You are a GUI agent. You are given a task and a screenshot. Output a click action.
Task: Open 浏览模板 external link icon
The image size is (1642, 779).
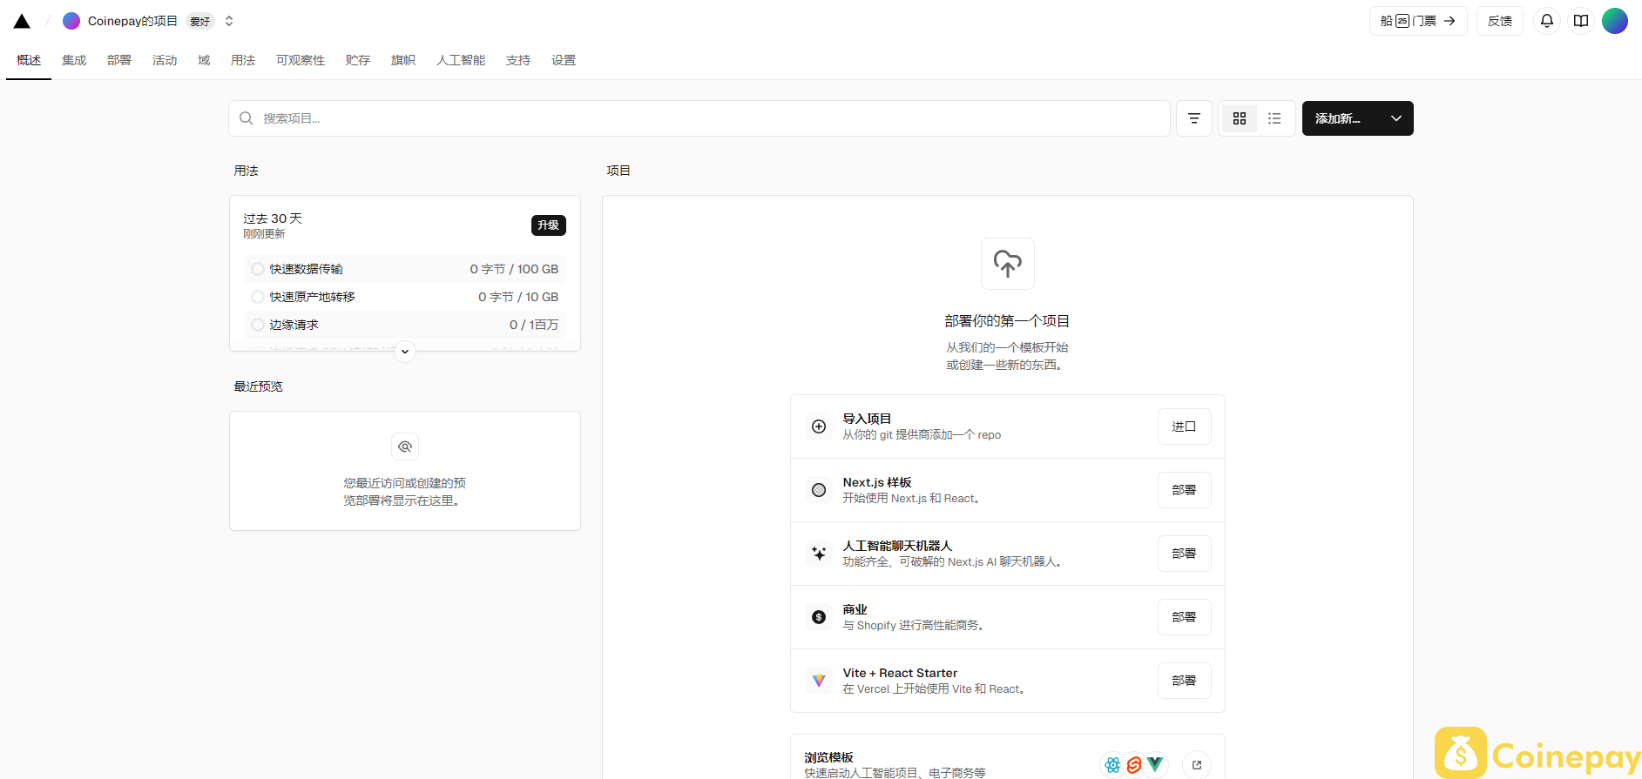(x=1197, y=765)
